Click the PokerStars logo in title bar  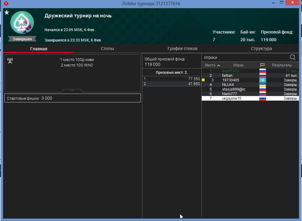[x=6, y=3]
